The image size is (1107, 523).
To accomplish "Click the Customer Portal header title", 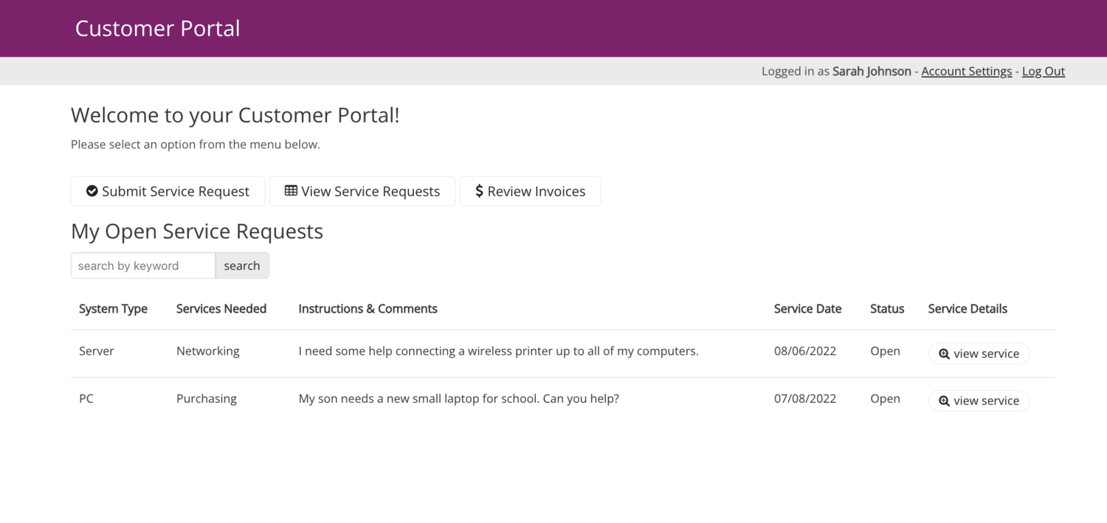I will click(157, 28).
